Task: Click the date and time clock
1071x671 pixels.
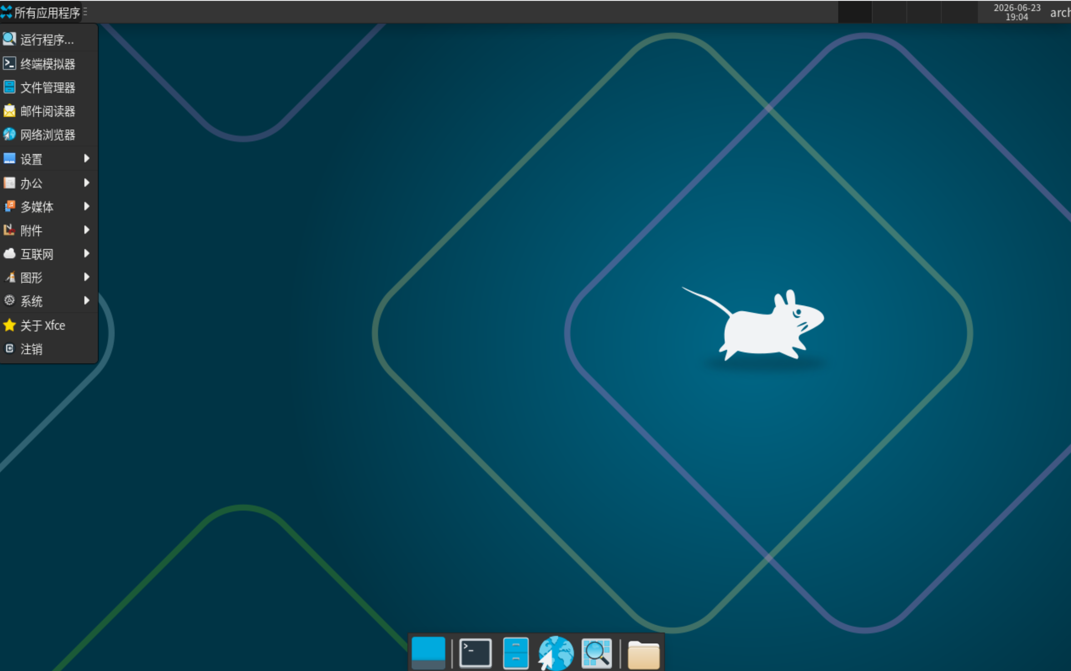Action: (x=1016, y=12)
